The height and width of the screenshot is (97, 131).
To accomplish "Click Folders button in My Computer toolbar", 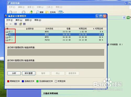I will point(51,12).
